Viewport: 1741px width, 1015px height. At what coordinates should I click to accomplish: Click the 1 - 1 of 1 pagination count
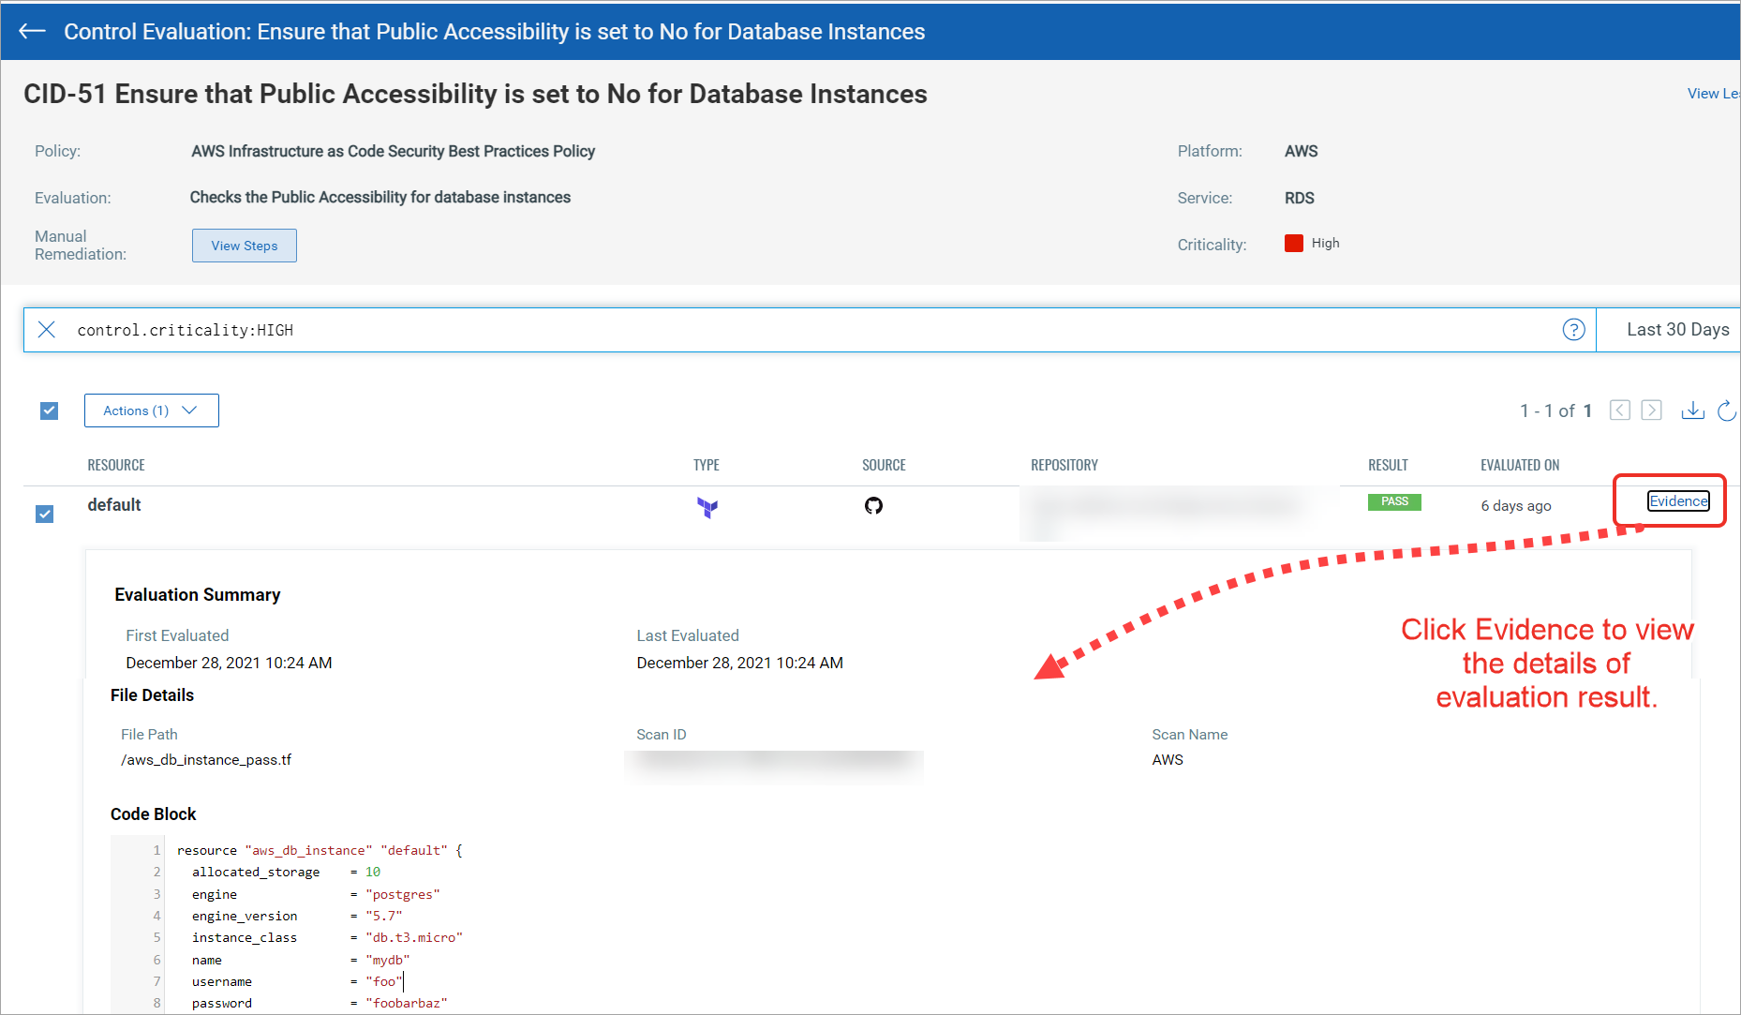coord(1555,410)
